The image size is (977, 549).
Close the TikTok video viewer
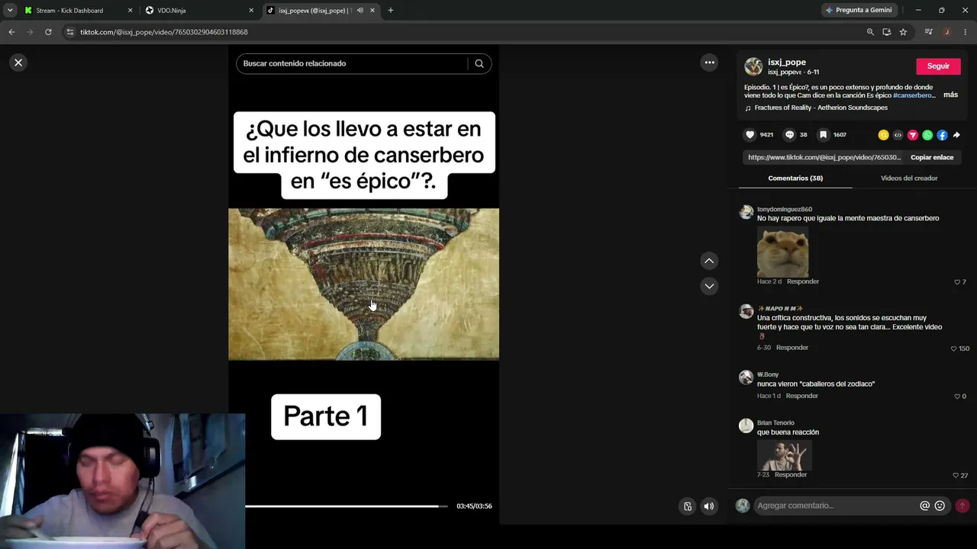(18, 63)
